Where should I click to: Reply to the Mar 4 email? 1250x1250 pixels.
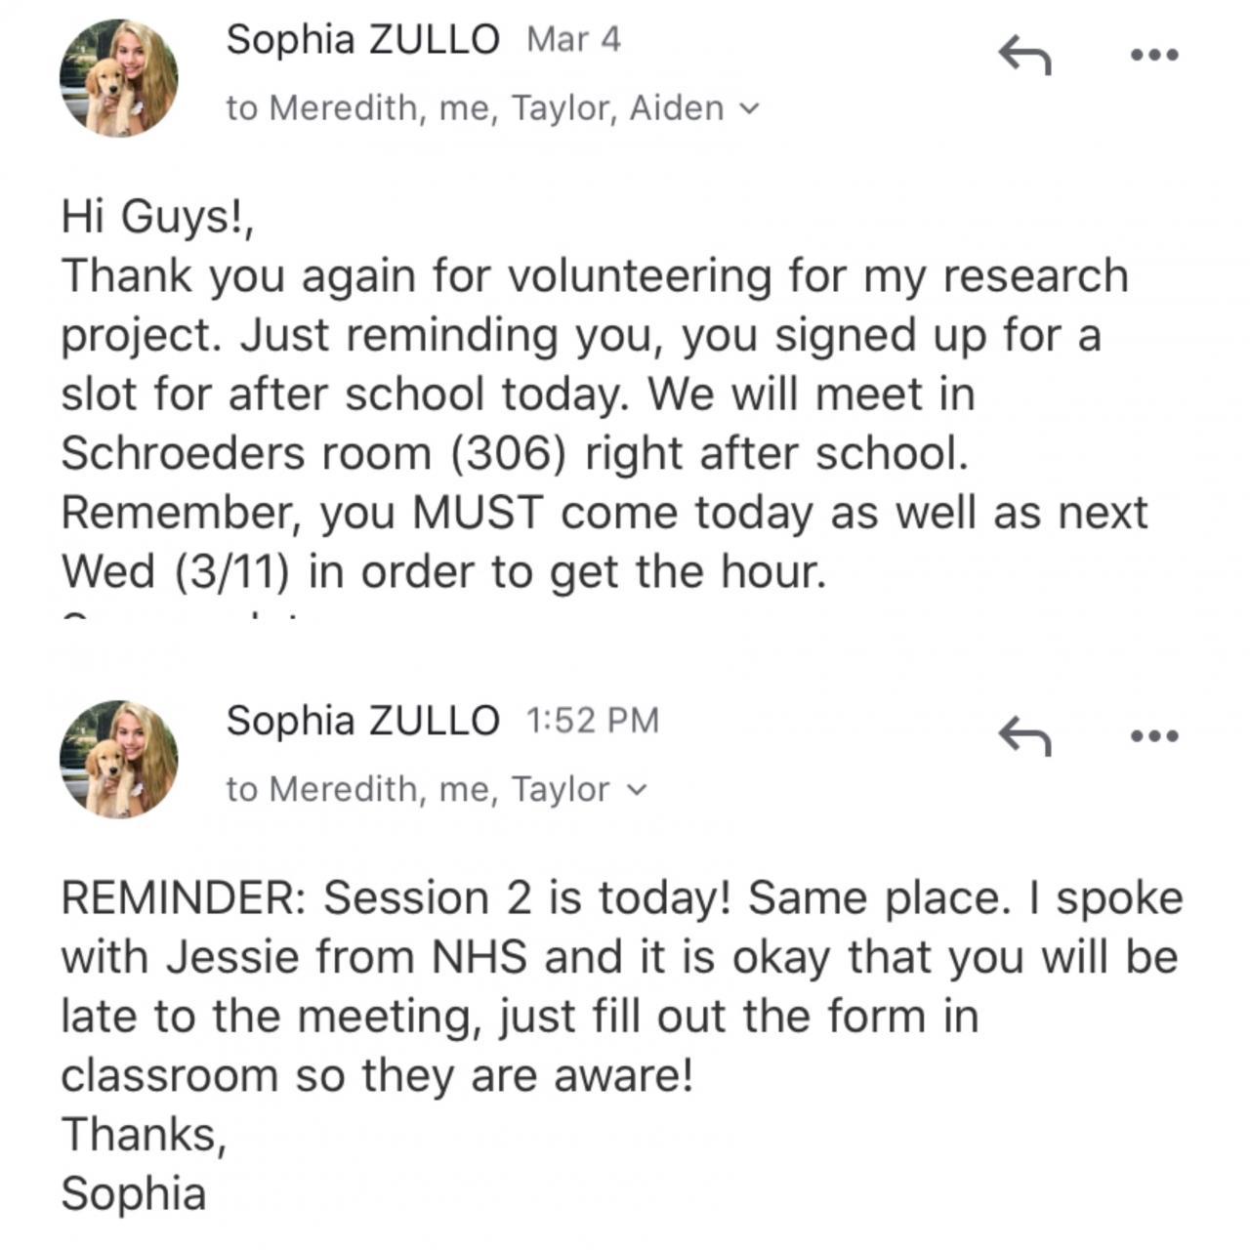(x=1023, y=55)
